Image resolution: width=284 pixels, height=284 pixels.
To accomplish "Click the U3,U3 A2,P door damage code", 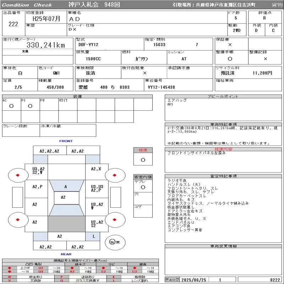I will point(97,189).
